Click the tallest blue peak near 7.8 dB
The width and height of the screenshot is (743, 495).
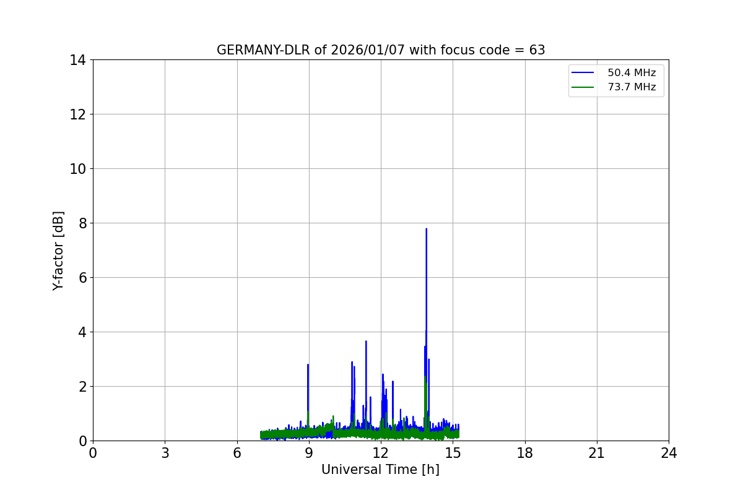[x=426, y=230]
